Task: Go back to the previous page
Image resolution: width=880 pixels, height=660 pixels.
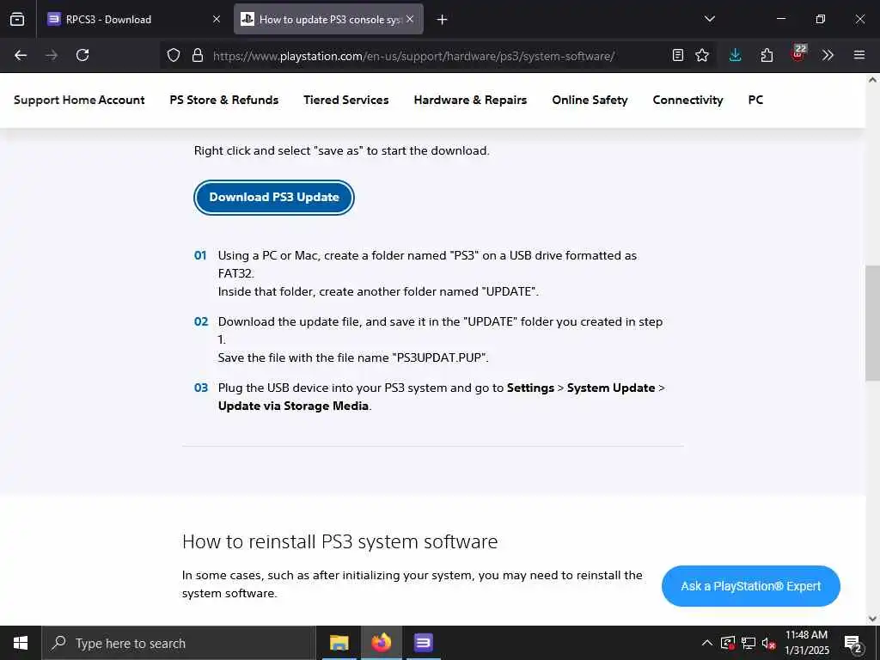Action: click(21, 55)
